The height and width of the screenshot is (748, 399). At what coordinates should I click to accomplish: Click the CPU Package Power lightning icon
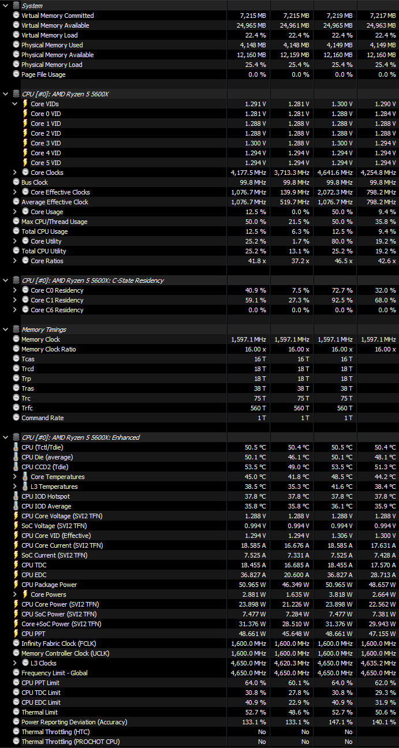[x=16, y=585]
